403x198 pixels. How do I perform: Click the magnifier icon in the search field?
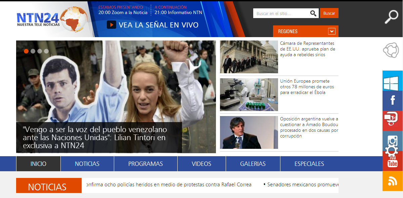pos(313,13)
